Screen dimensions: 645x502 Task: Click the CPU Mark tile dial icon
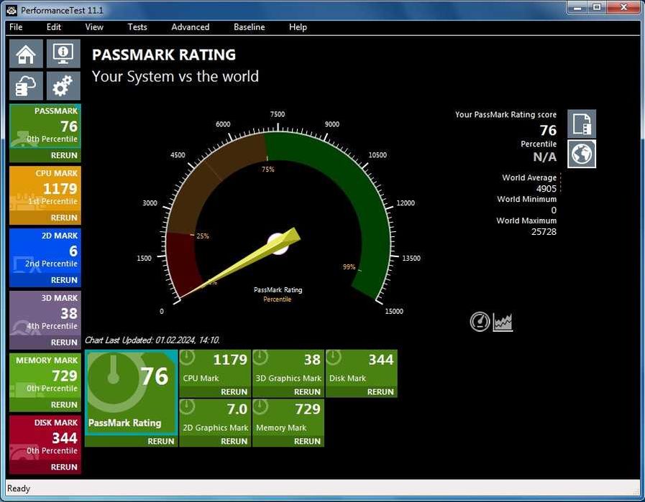tap(187, 357)
